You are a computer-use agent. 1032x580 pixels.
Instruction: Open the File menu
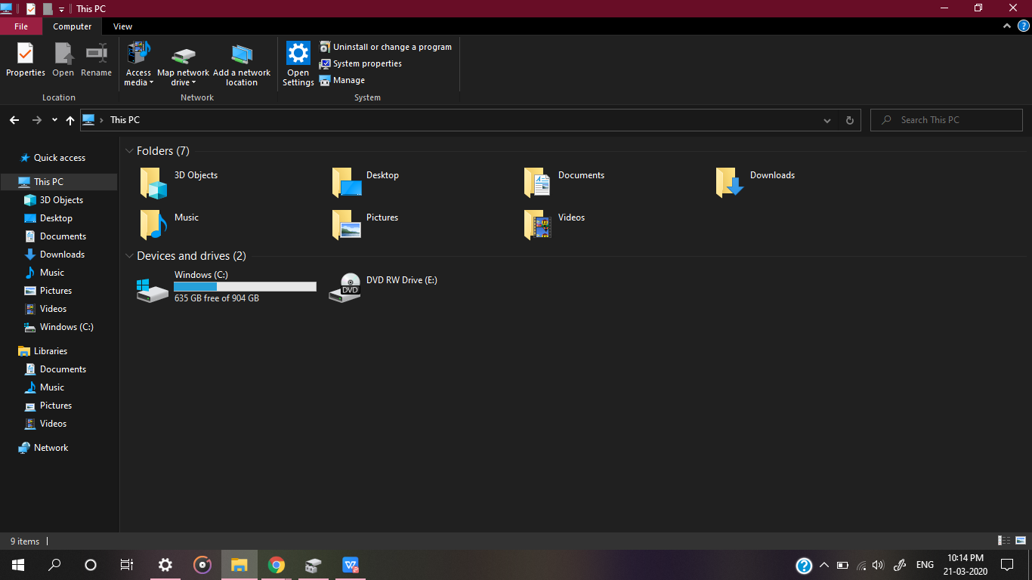[x=21, y=26]
